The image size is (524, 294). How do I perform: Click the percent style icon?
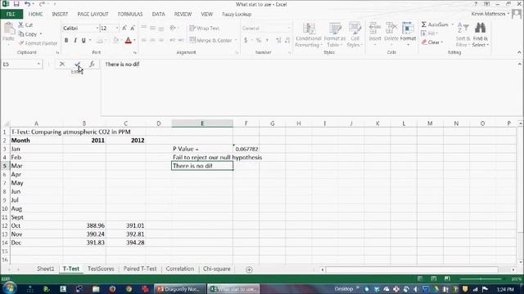[x=259, y=40]
